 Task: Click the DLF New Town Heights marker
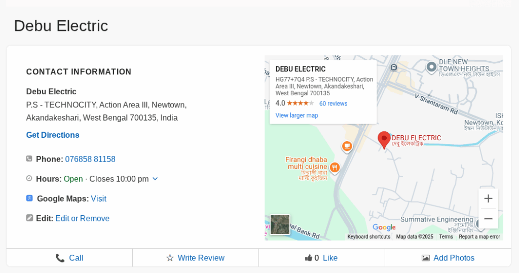(431, 66)
